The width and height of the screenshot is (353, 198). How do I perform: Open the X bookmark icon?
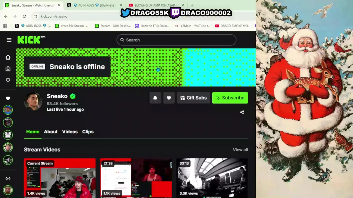click(x=17, y=26)
